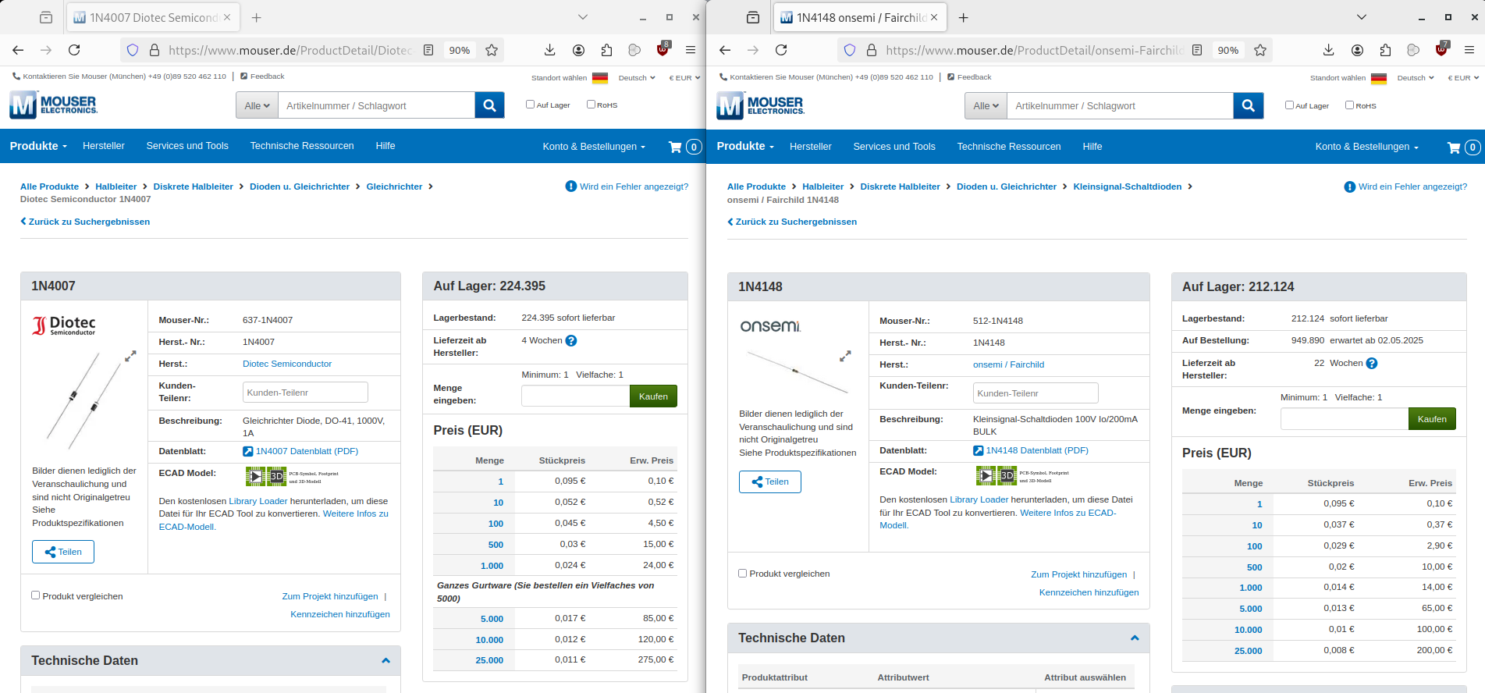Open Hersteller menu in left window
The width and height of the screenshot is (1485, 693).
click(104, 146)
